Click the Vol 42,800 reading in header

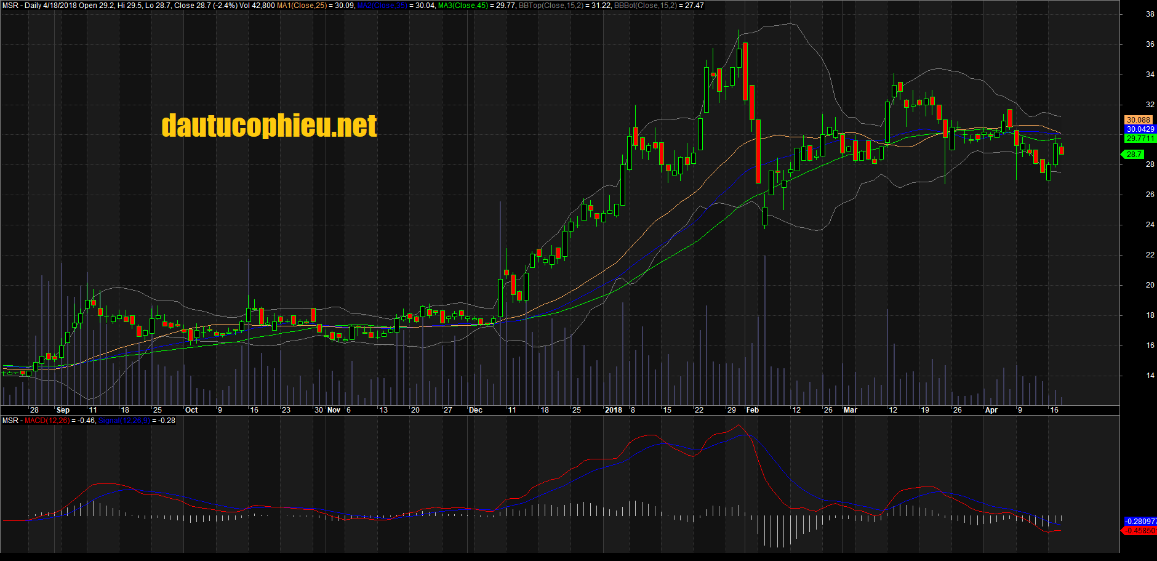[257, 6]
